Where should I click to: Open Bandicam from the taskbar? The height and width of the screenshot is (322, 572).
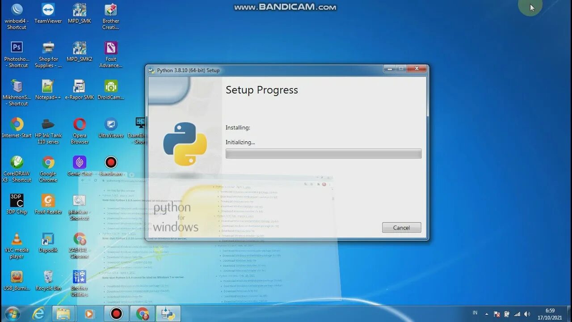pos(116,314)
